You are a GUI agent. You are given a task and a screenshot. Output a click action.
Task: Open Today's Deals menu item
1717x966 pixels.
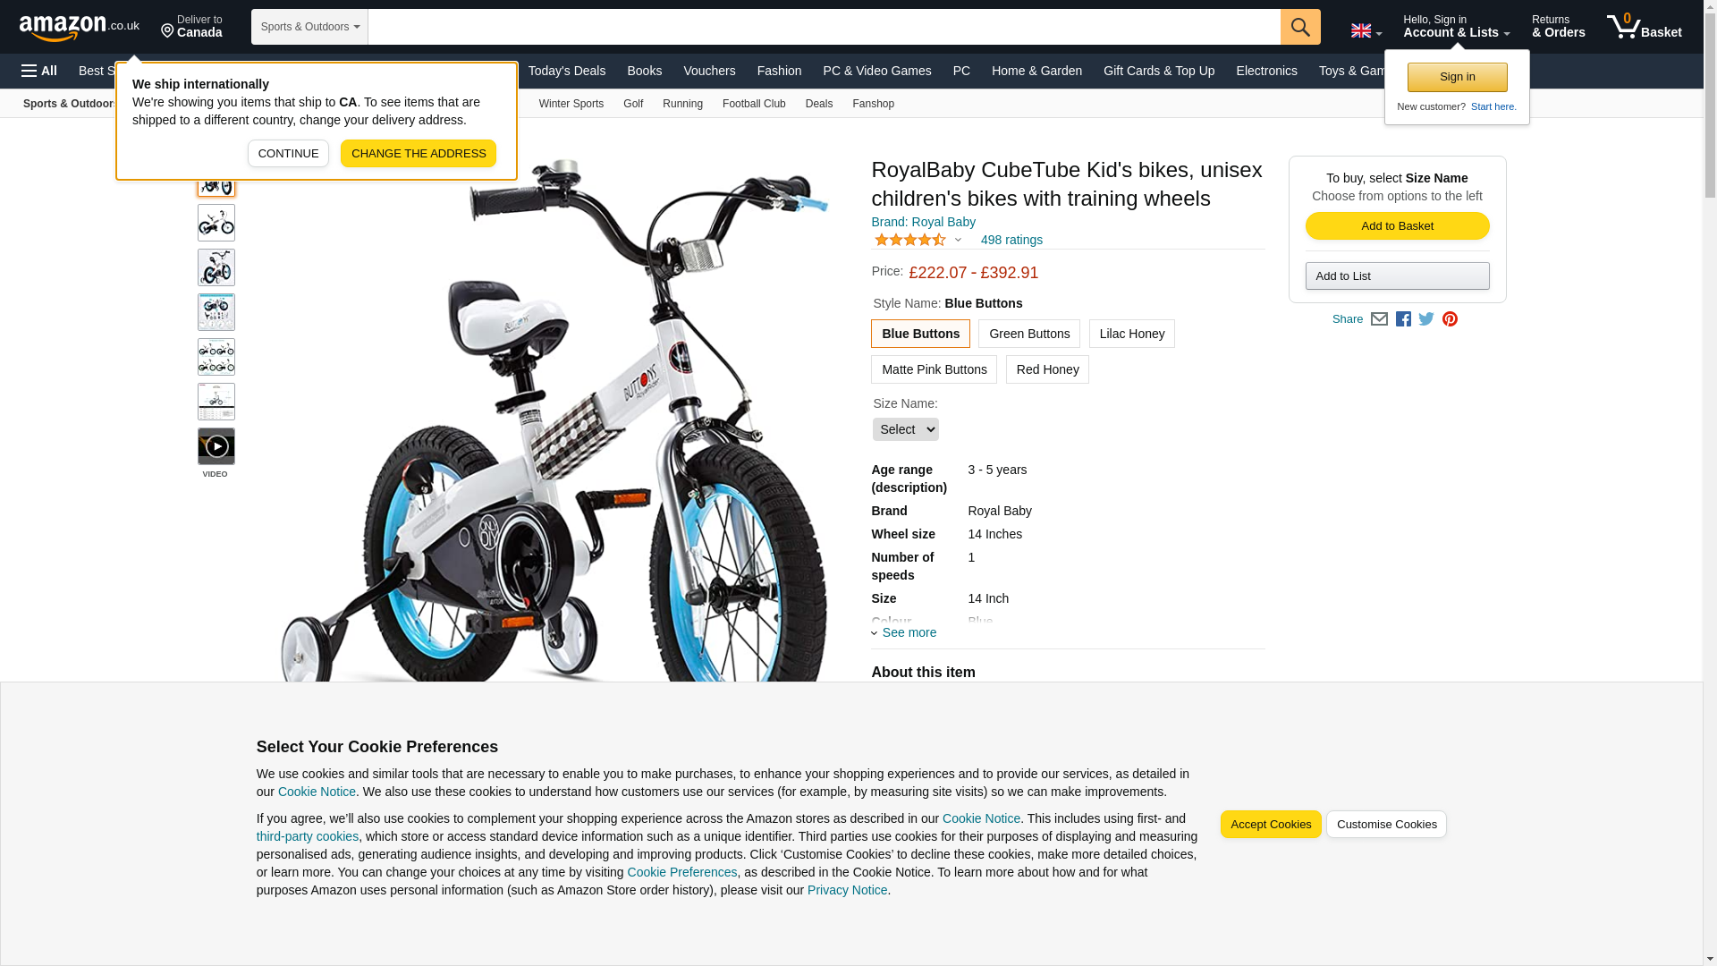(567, 71)
